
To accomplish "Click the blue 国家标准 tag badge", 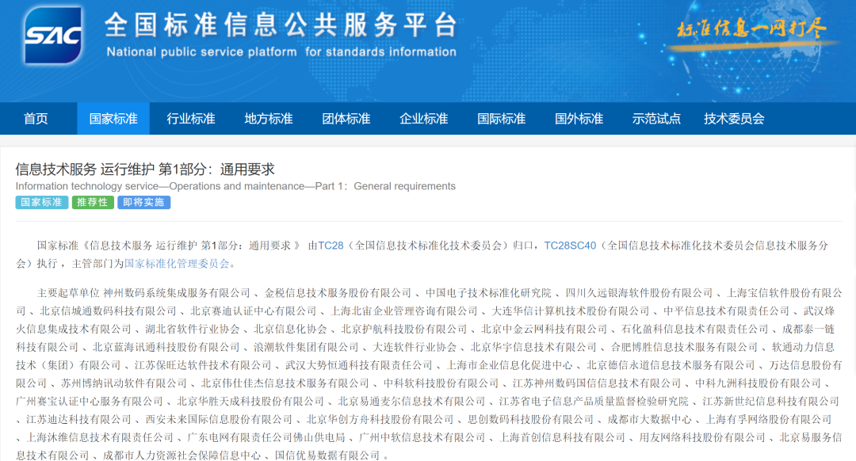I will coord(41,203).
